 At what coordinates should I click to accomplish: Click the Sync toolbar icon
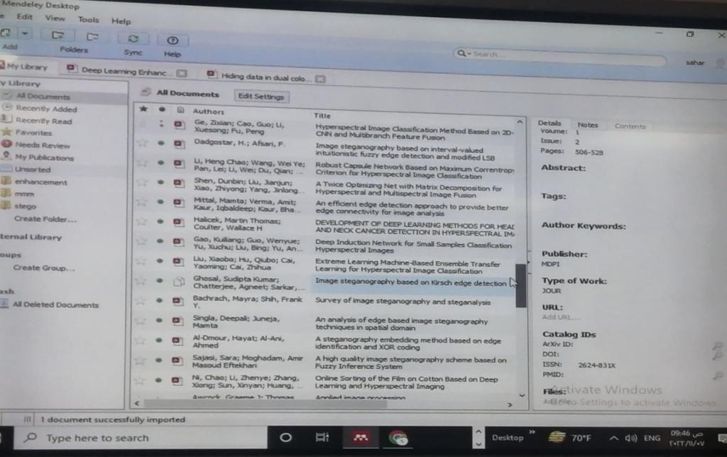point(132,38)
